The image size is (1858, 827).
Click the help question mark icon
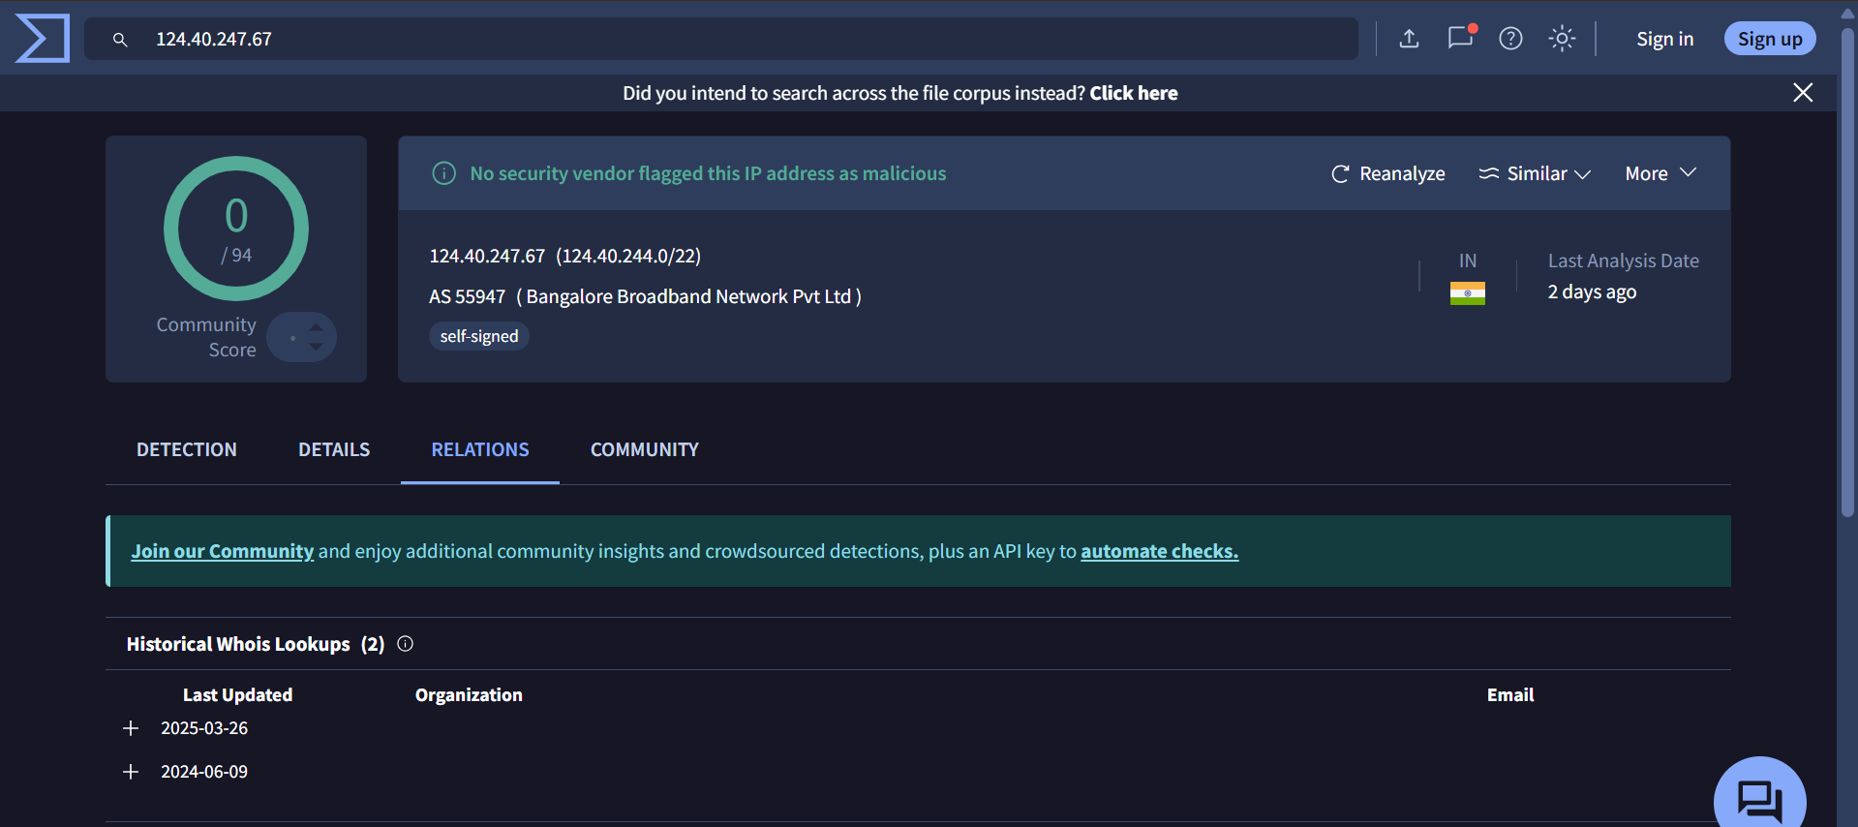point(1510,39)
